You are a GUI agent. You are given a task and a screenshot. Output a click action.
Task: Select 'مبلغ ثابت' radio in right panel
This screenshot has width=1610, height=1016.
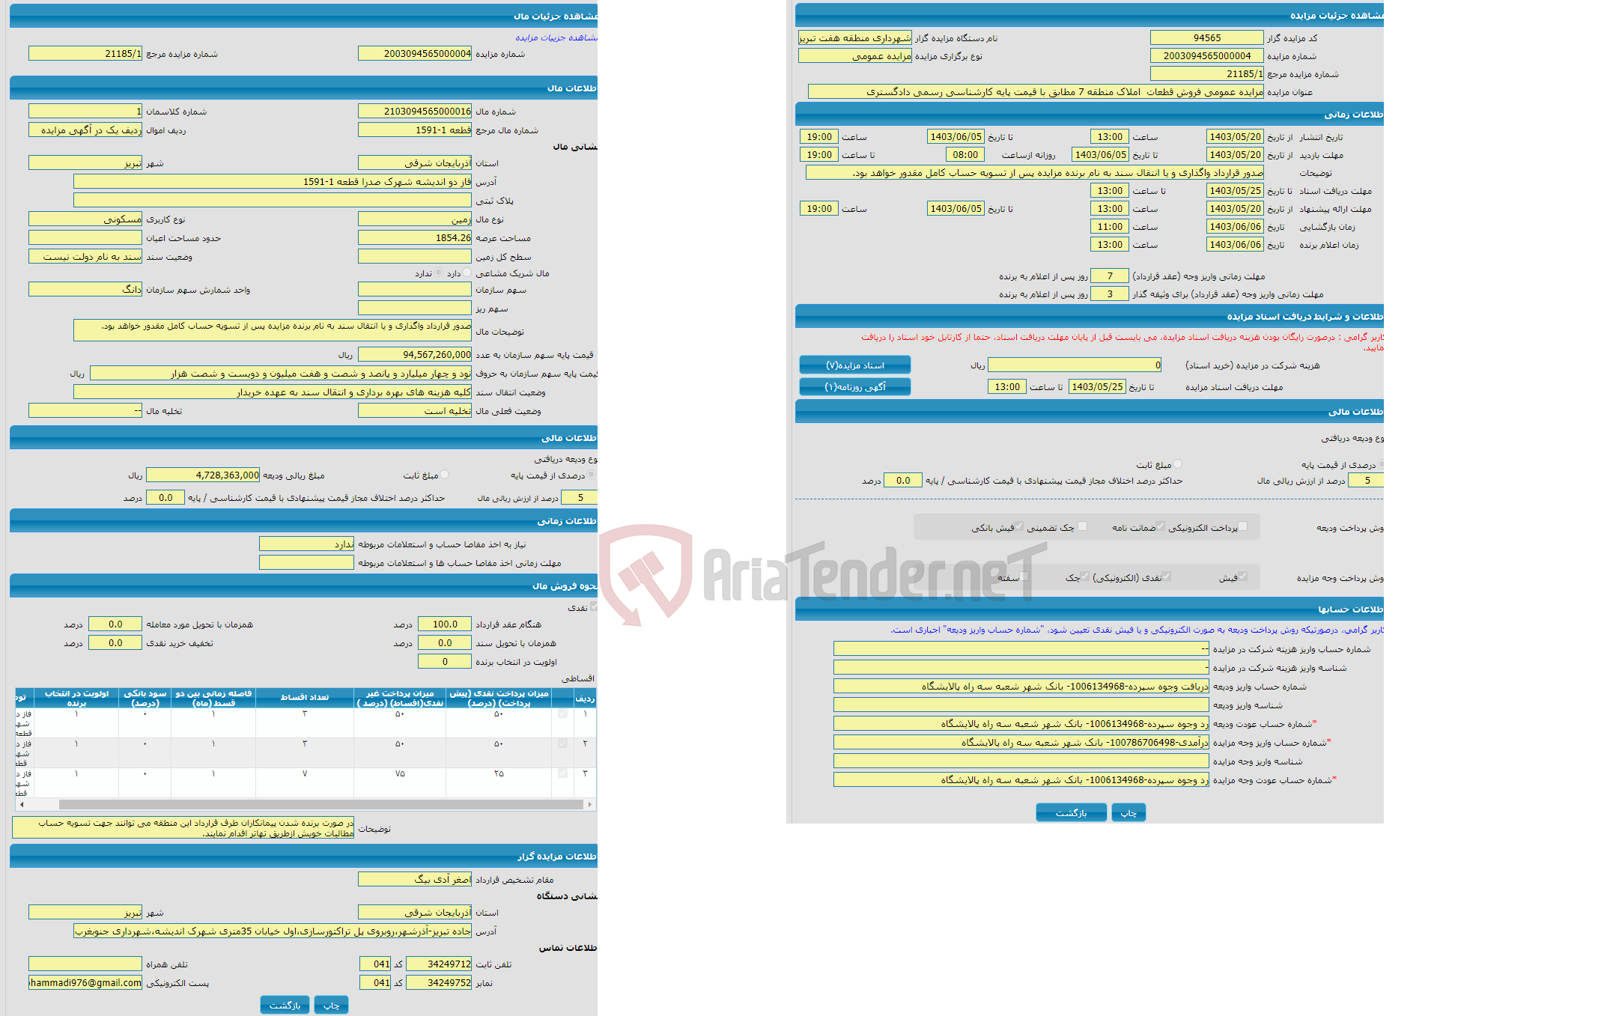pyautogui.click(x=1178, y=464)
